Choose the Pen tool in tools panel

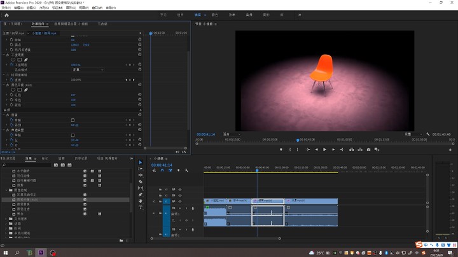(x=141, y=194)
